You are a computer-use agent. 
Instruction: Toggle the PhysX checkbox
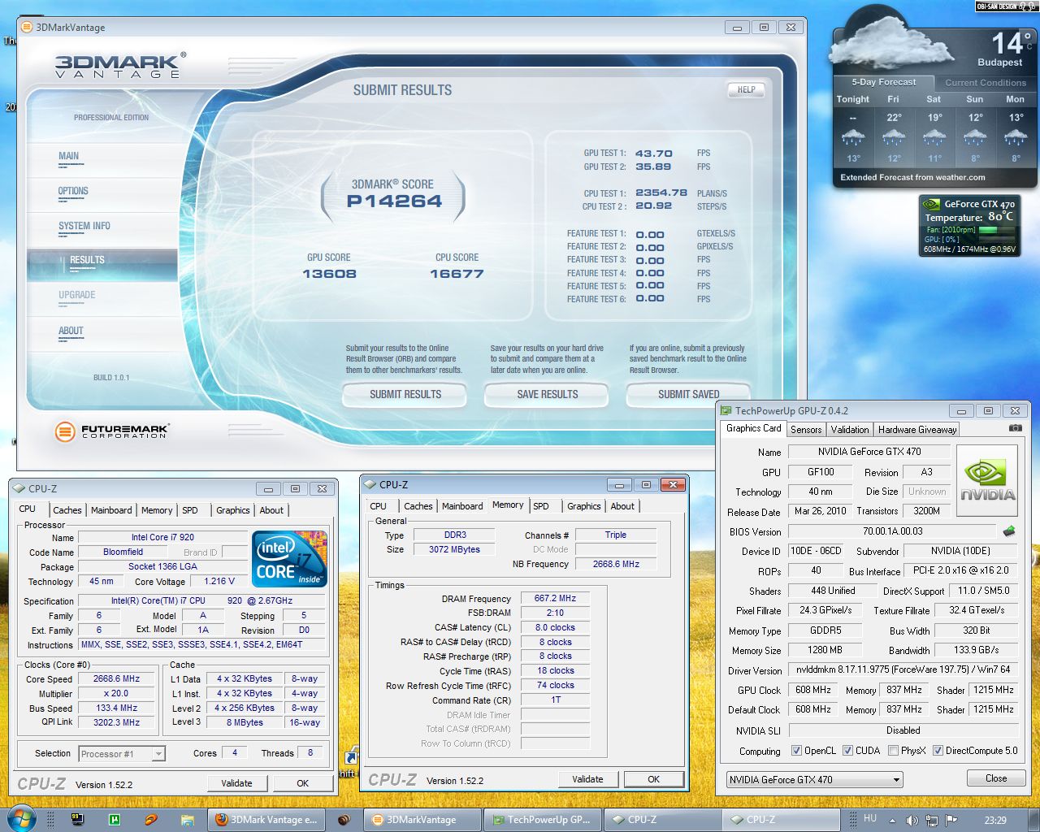click(894, 751)
